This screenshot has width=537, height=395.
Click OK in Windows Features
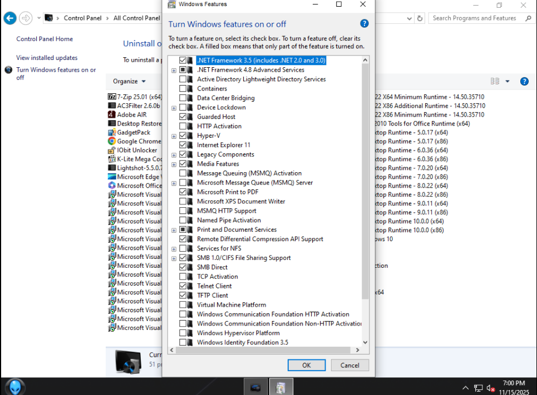pos(307,365)
